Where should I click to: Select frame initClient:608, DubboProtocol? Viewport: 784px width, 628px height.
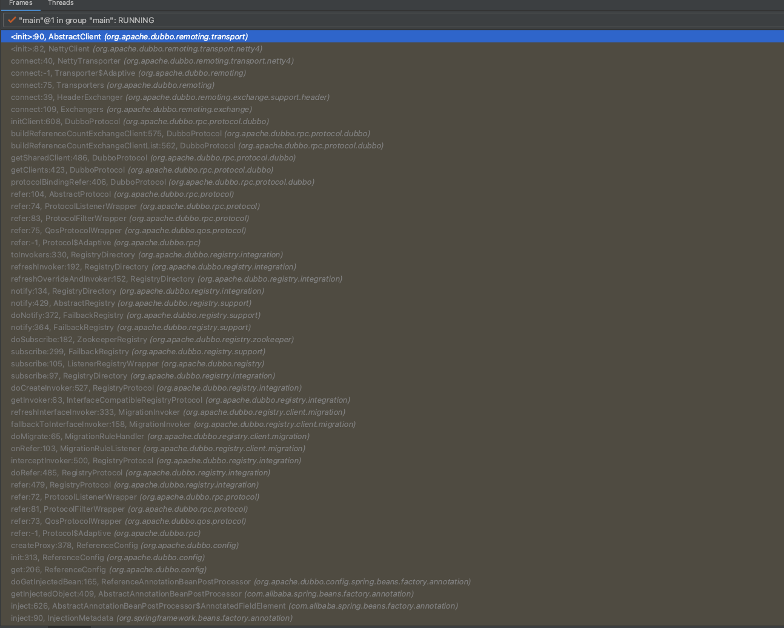[x=392, y=121]
